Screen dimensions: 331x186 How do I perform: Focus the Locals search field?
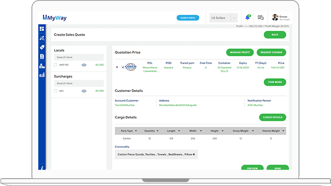click(x=79, y=57)
